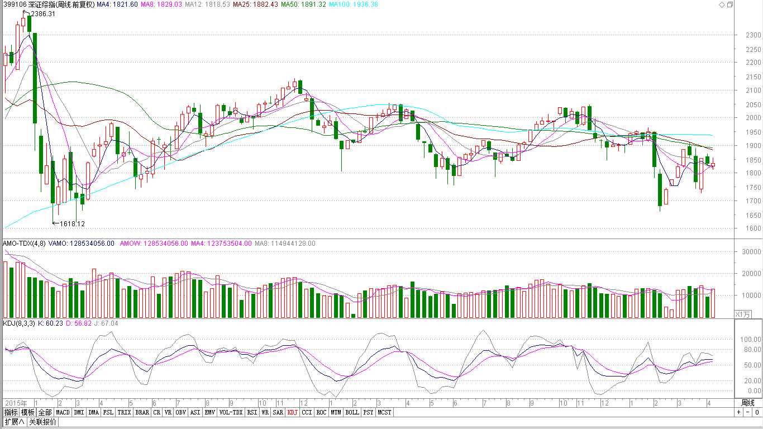Click the MA25: 1882.43 label
This screenshot has height=429, width=763.
tap(255, 4)
